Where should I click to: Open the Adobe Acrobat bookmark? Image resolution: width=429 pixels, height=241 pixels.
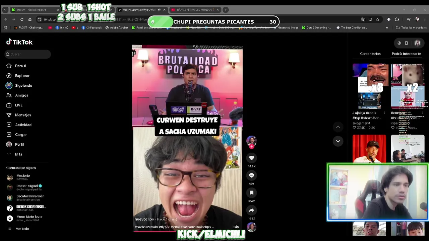117,28
